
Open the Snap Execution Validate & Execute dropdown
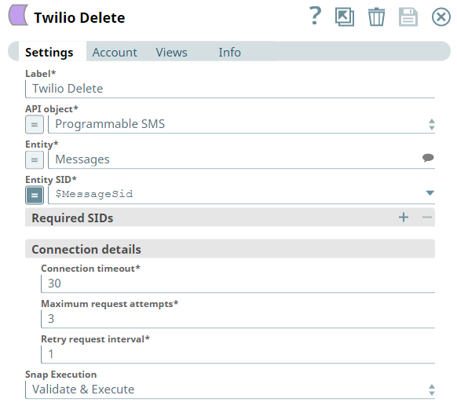click(x=432, y=390)
